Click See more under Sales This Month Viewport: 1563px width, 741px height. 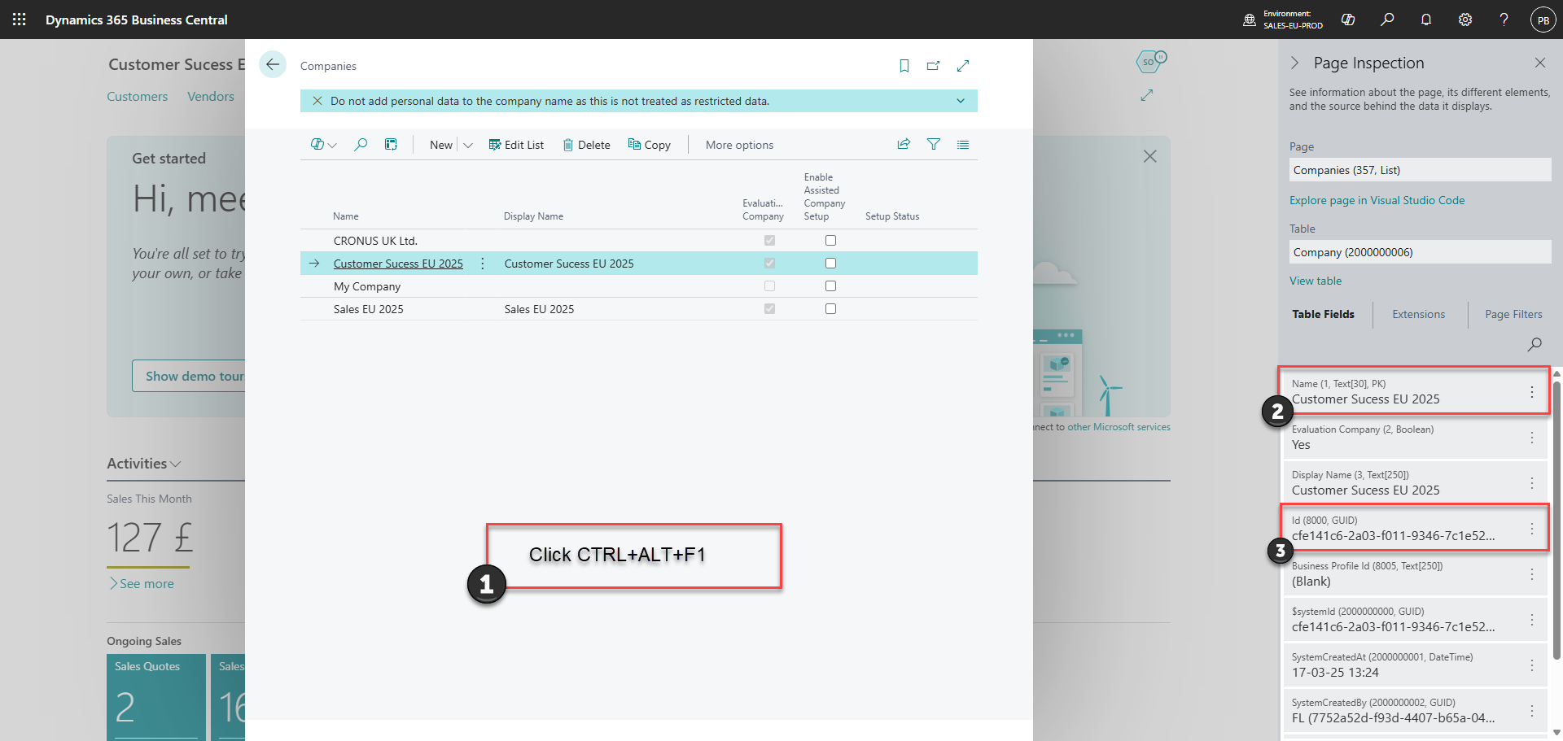pos(142,583)
